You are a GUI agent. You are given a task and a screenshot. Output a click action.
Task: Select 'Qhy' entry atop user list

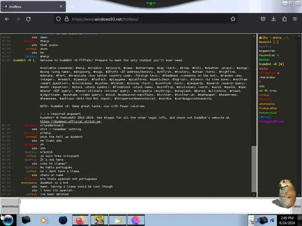274,37
